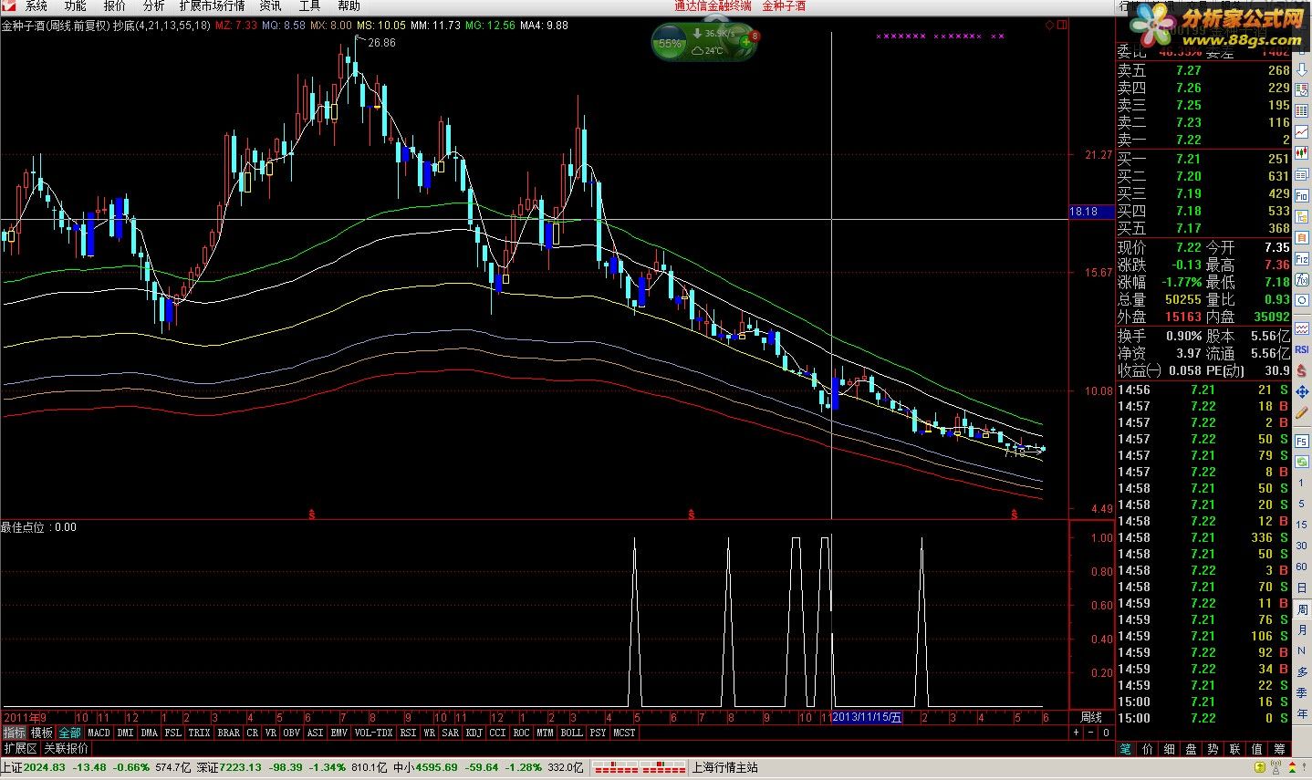Switch indicator to BOLL
This screenshot has width=1312, height=780.
[x=571, y=733]
